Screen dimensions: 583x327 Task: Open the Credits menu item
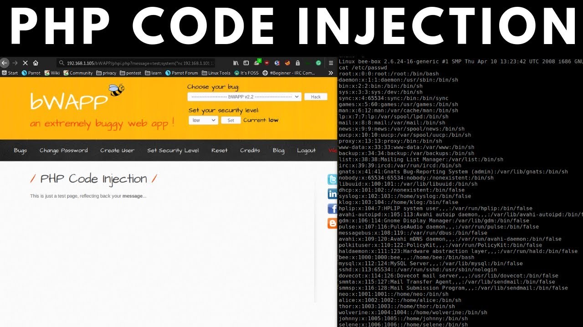(x=250, y=150)
